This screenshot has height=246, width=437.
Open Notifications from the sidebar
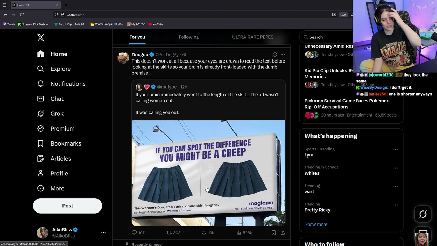tap(61, 84)
